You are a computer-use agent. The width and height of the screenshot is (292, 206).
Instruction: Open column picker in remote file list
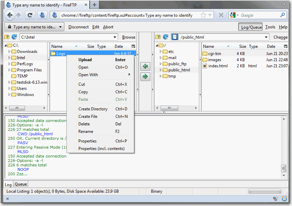[x=286, y=46]
